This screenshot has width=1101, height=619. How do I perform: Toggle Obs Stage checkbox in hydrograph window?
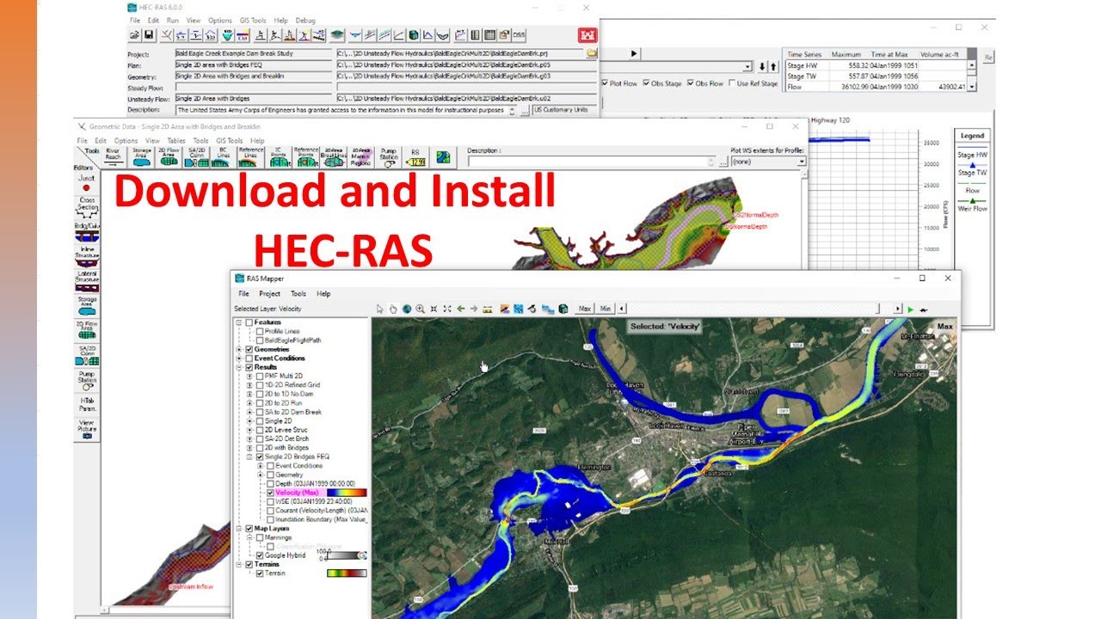[646, 83]
